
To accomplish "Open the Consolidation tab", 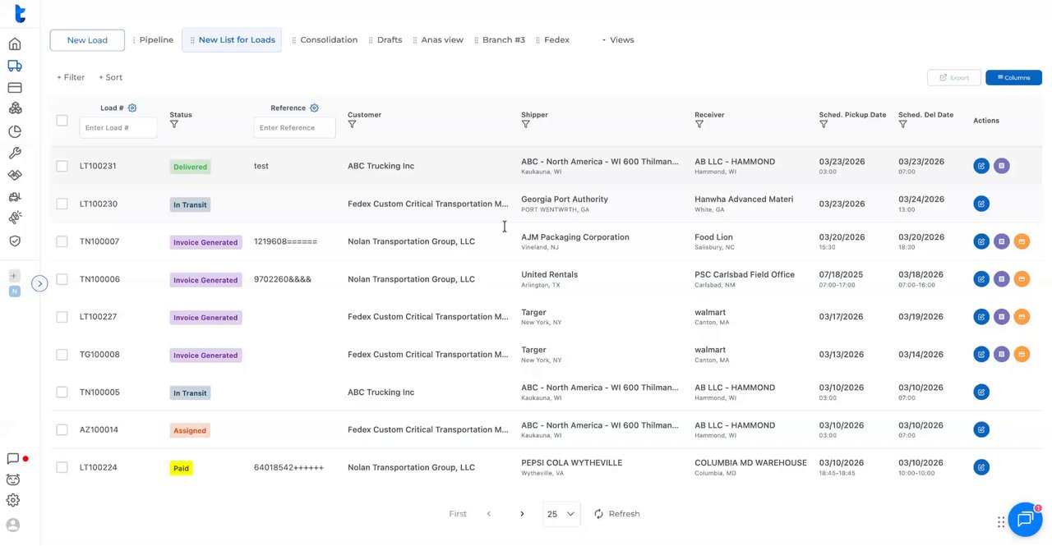I will 328,39.
